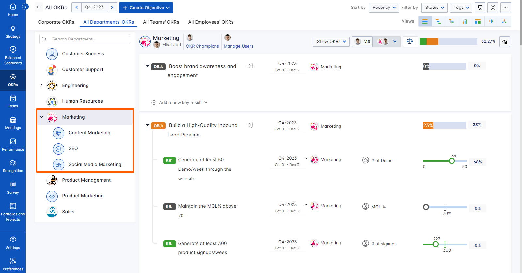Select All Departments' OKRs tab
This screenshot has width=522, height=273.
coord(108,22)
